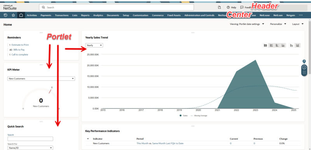Open the Activities menu
This screenshot has height=150, width=311.
pyautogui.click(x=32, y=15)
